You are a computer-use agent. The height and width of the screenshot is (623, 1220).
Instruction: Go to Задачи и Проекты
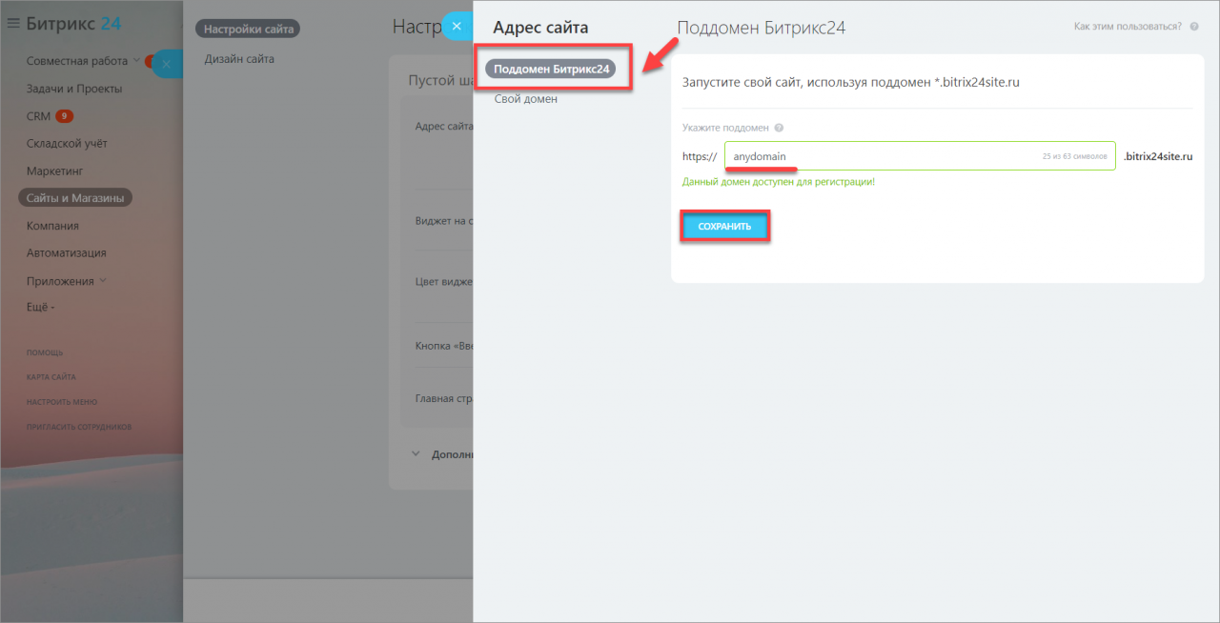point(74,89)
